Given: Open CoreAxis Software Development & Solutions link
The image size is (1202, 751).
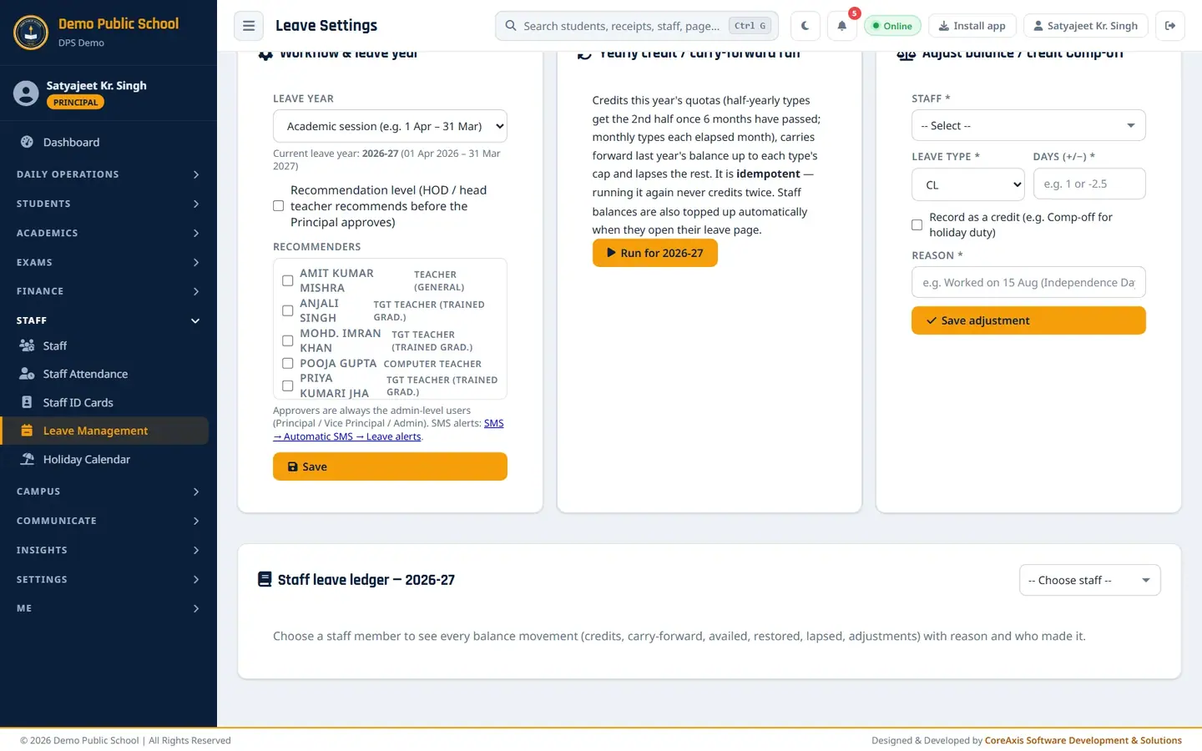Looking at the screenshot, I should (x=1083, y=740).
